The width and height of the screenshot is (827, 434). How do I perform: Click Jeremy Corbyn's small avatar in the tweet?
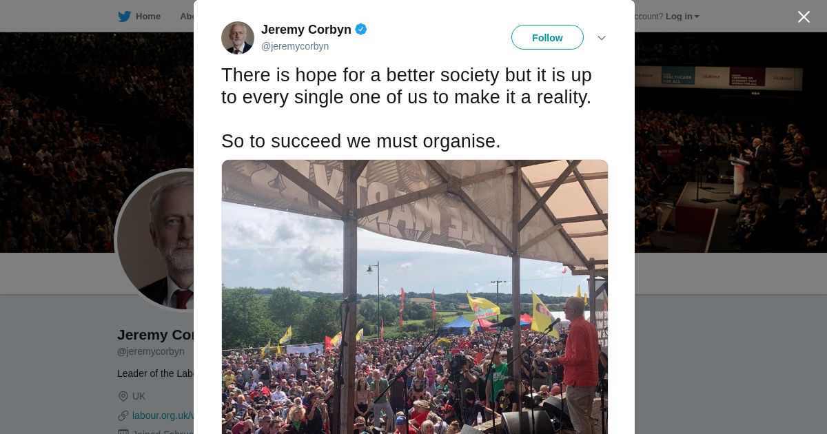238,38
